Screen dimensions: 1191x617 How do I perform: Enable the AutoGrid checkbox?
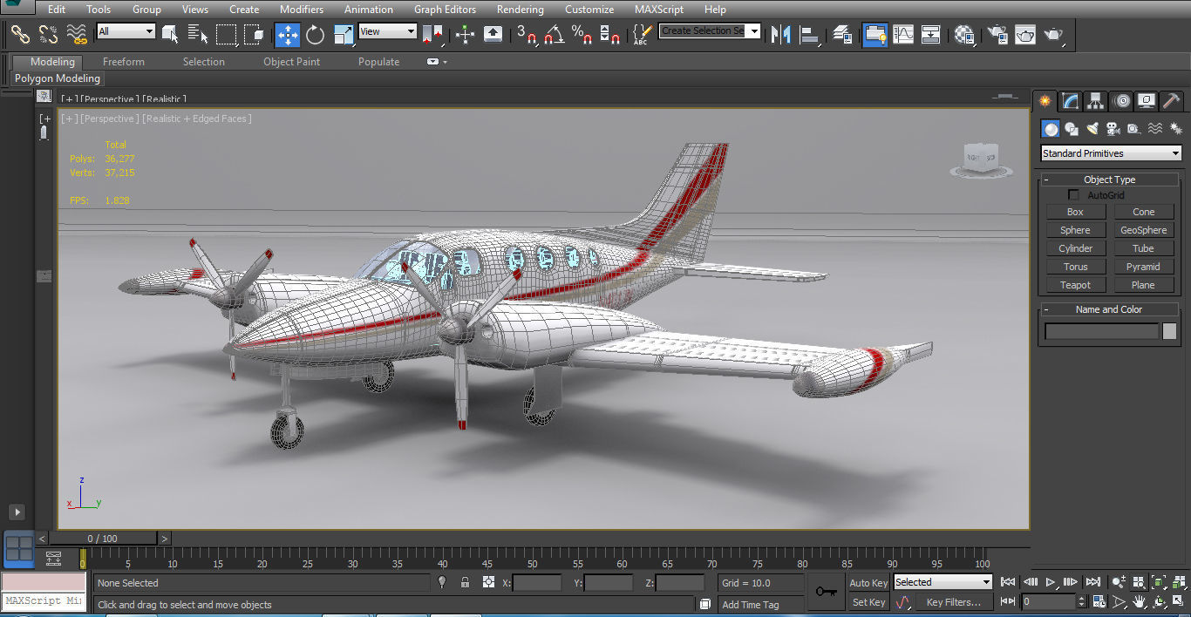click(1074, 195)
